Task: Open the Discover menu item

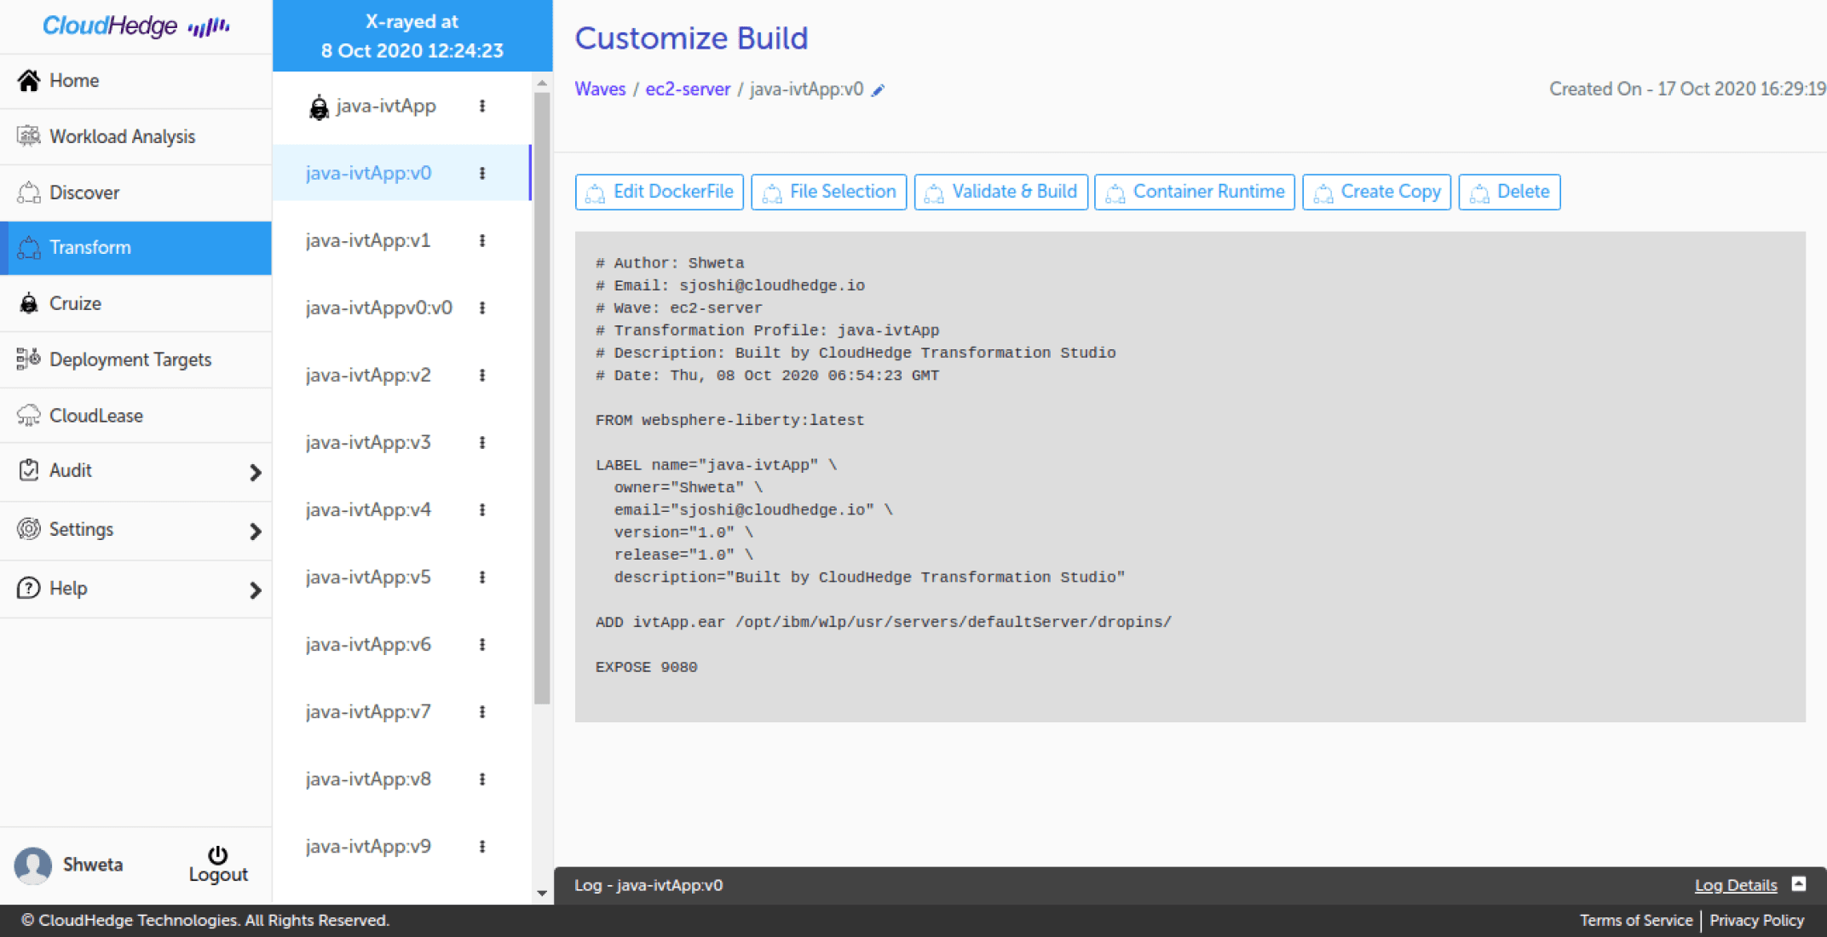Action: [x=84, y=193]
